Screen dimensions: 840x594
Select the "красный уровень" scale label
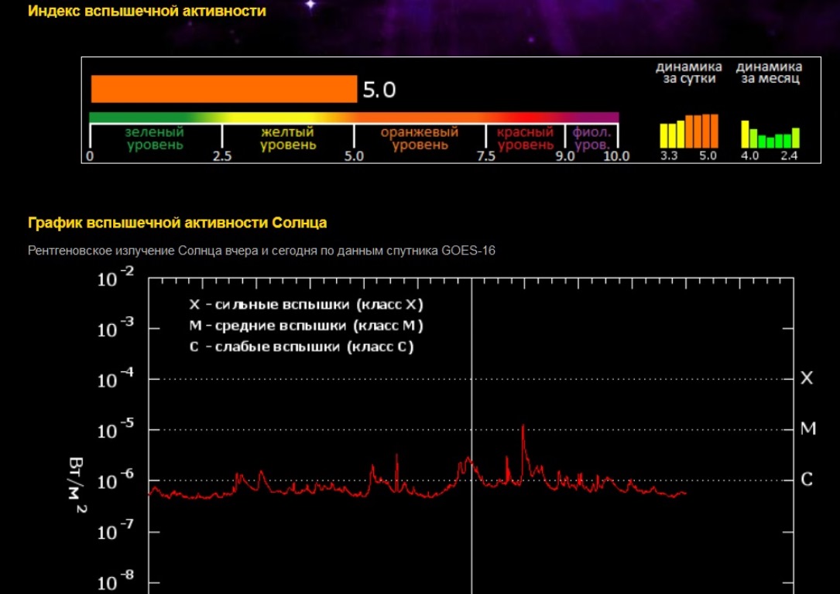pyautogui.click(x=525, y=138)
